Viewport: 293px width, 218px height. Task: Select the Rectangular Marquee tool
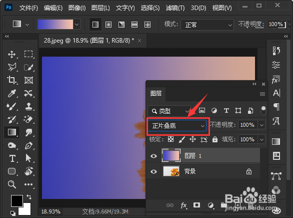[x=28, y=54]
